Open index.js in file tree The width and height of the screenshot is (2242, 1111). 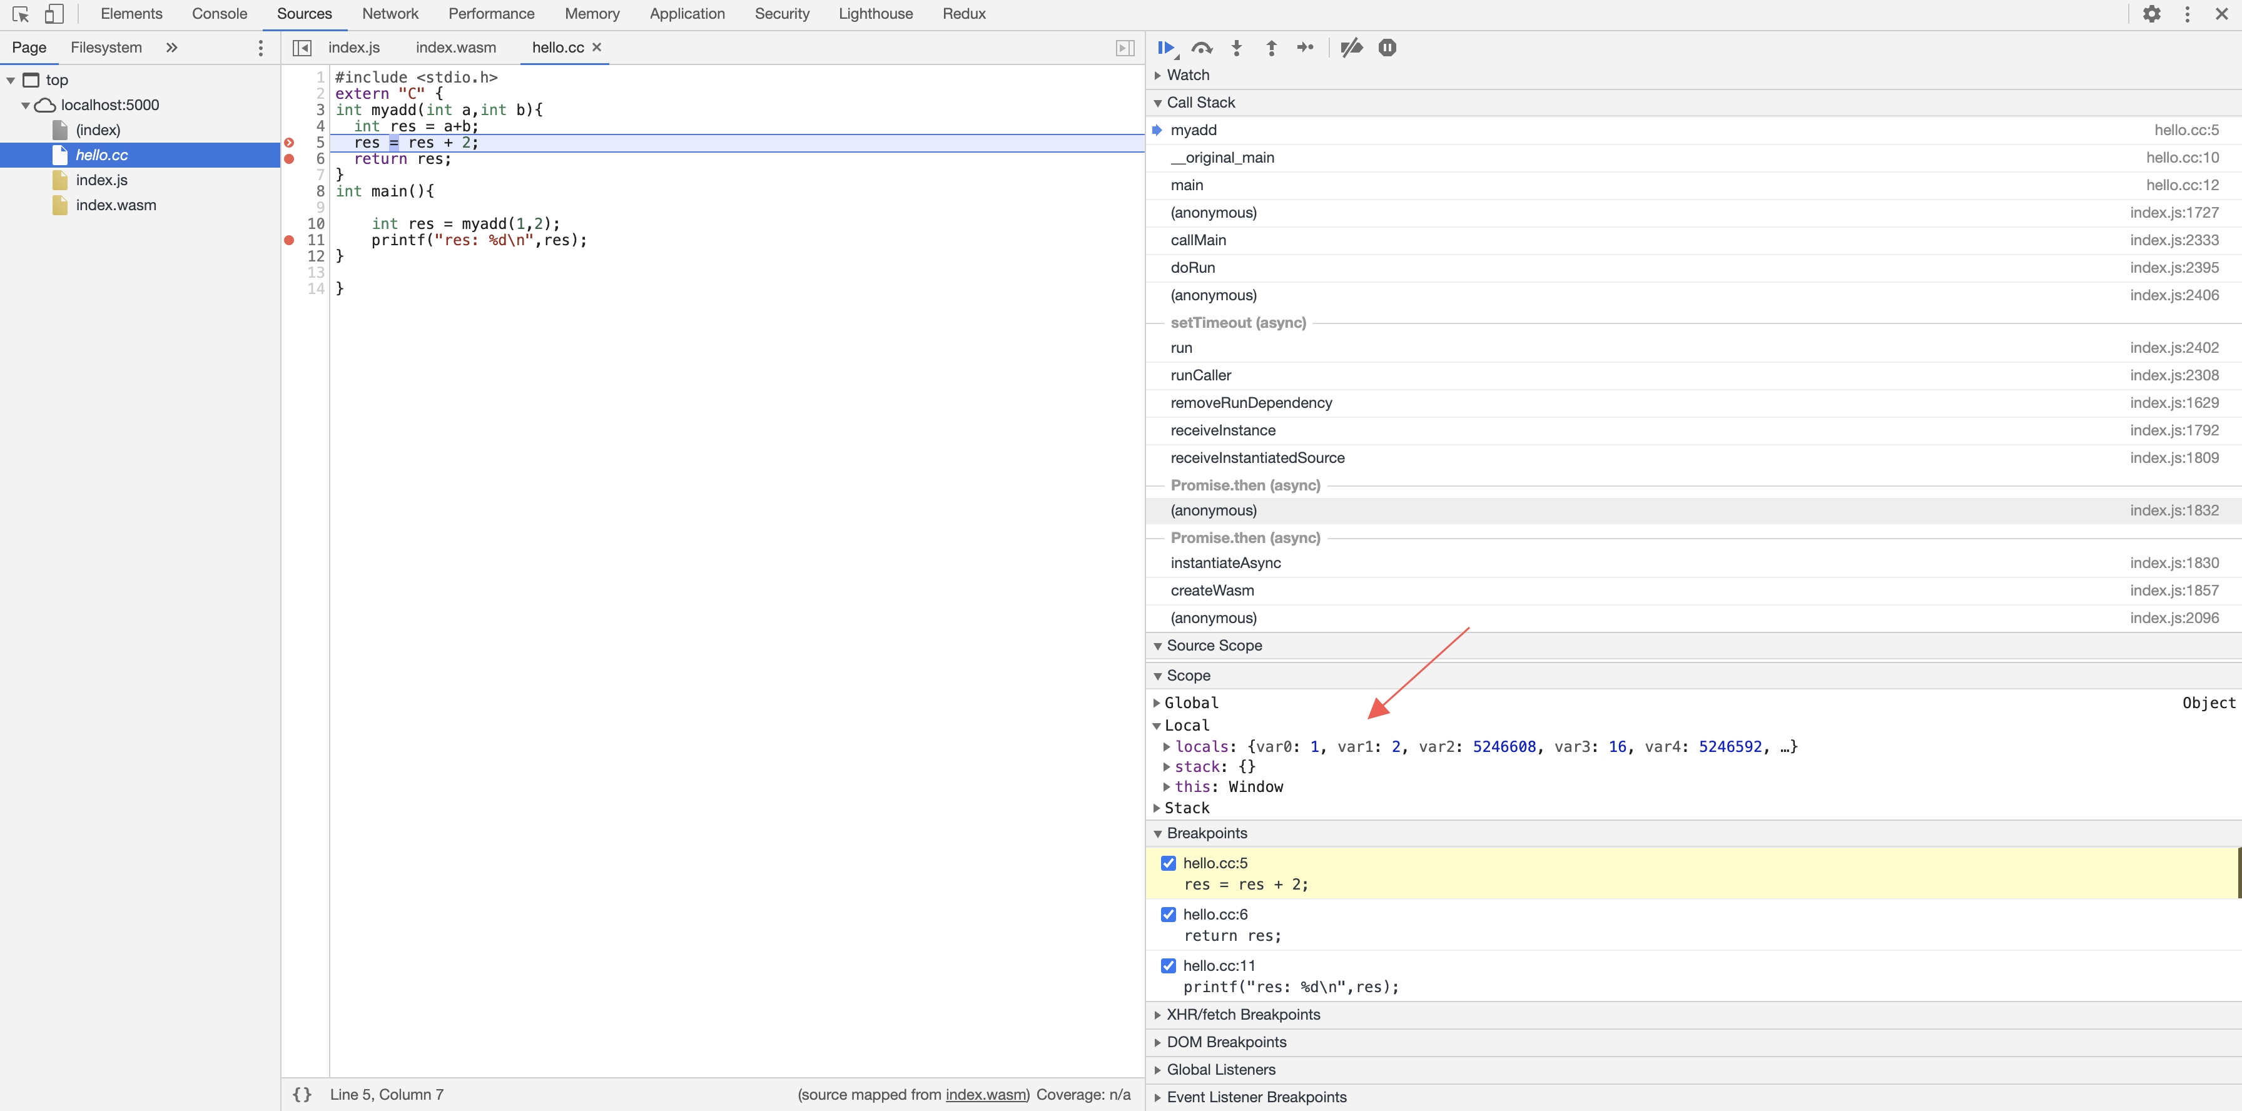[x=101, y=180]
